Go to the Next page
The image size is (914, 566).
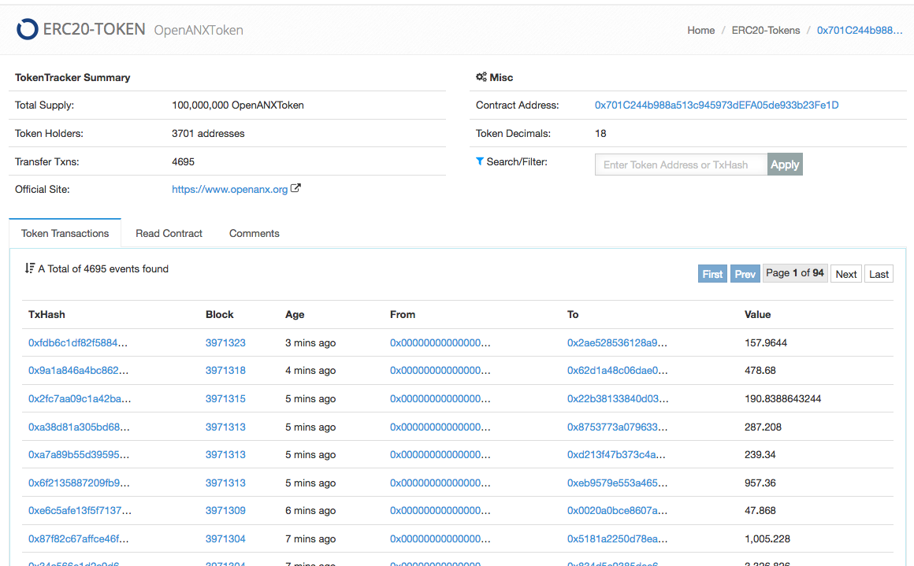845,274
